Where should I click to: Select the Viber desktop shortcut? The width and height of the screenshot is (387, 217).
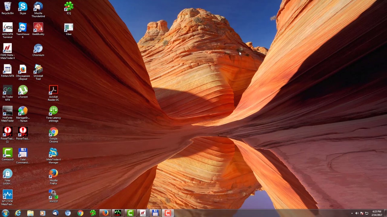pyautogui.click(x=69, y=29)
